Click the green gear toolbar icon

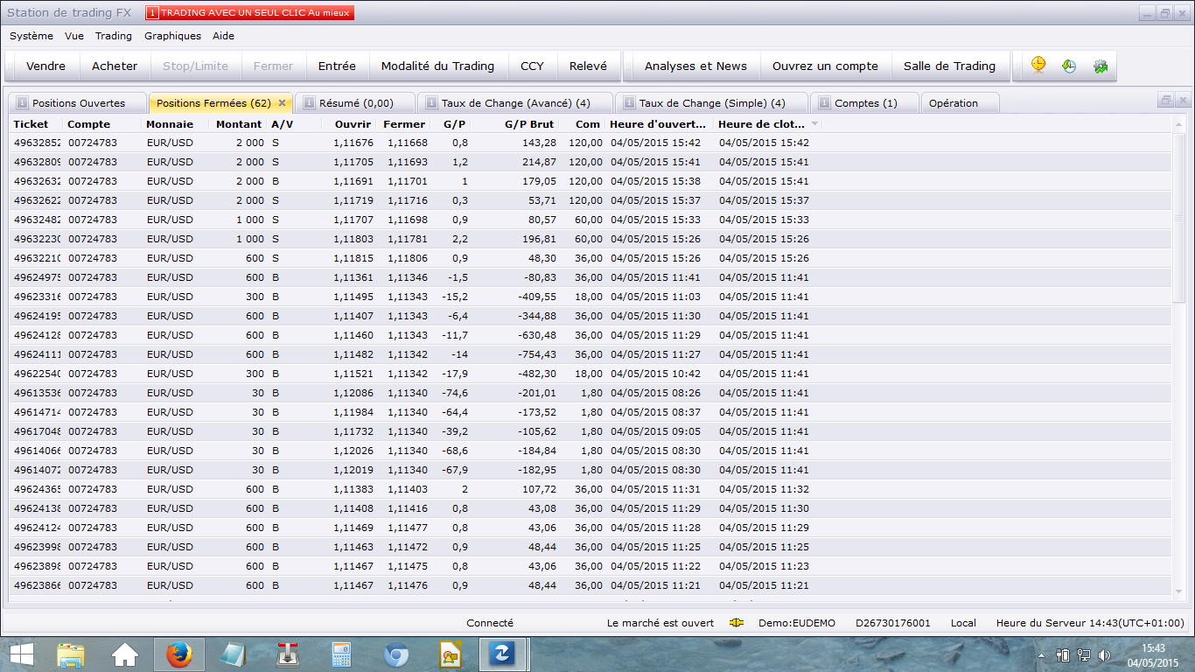tap(1100, 66)
